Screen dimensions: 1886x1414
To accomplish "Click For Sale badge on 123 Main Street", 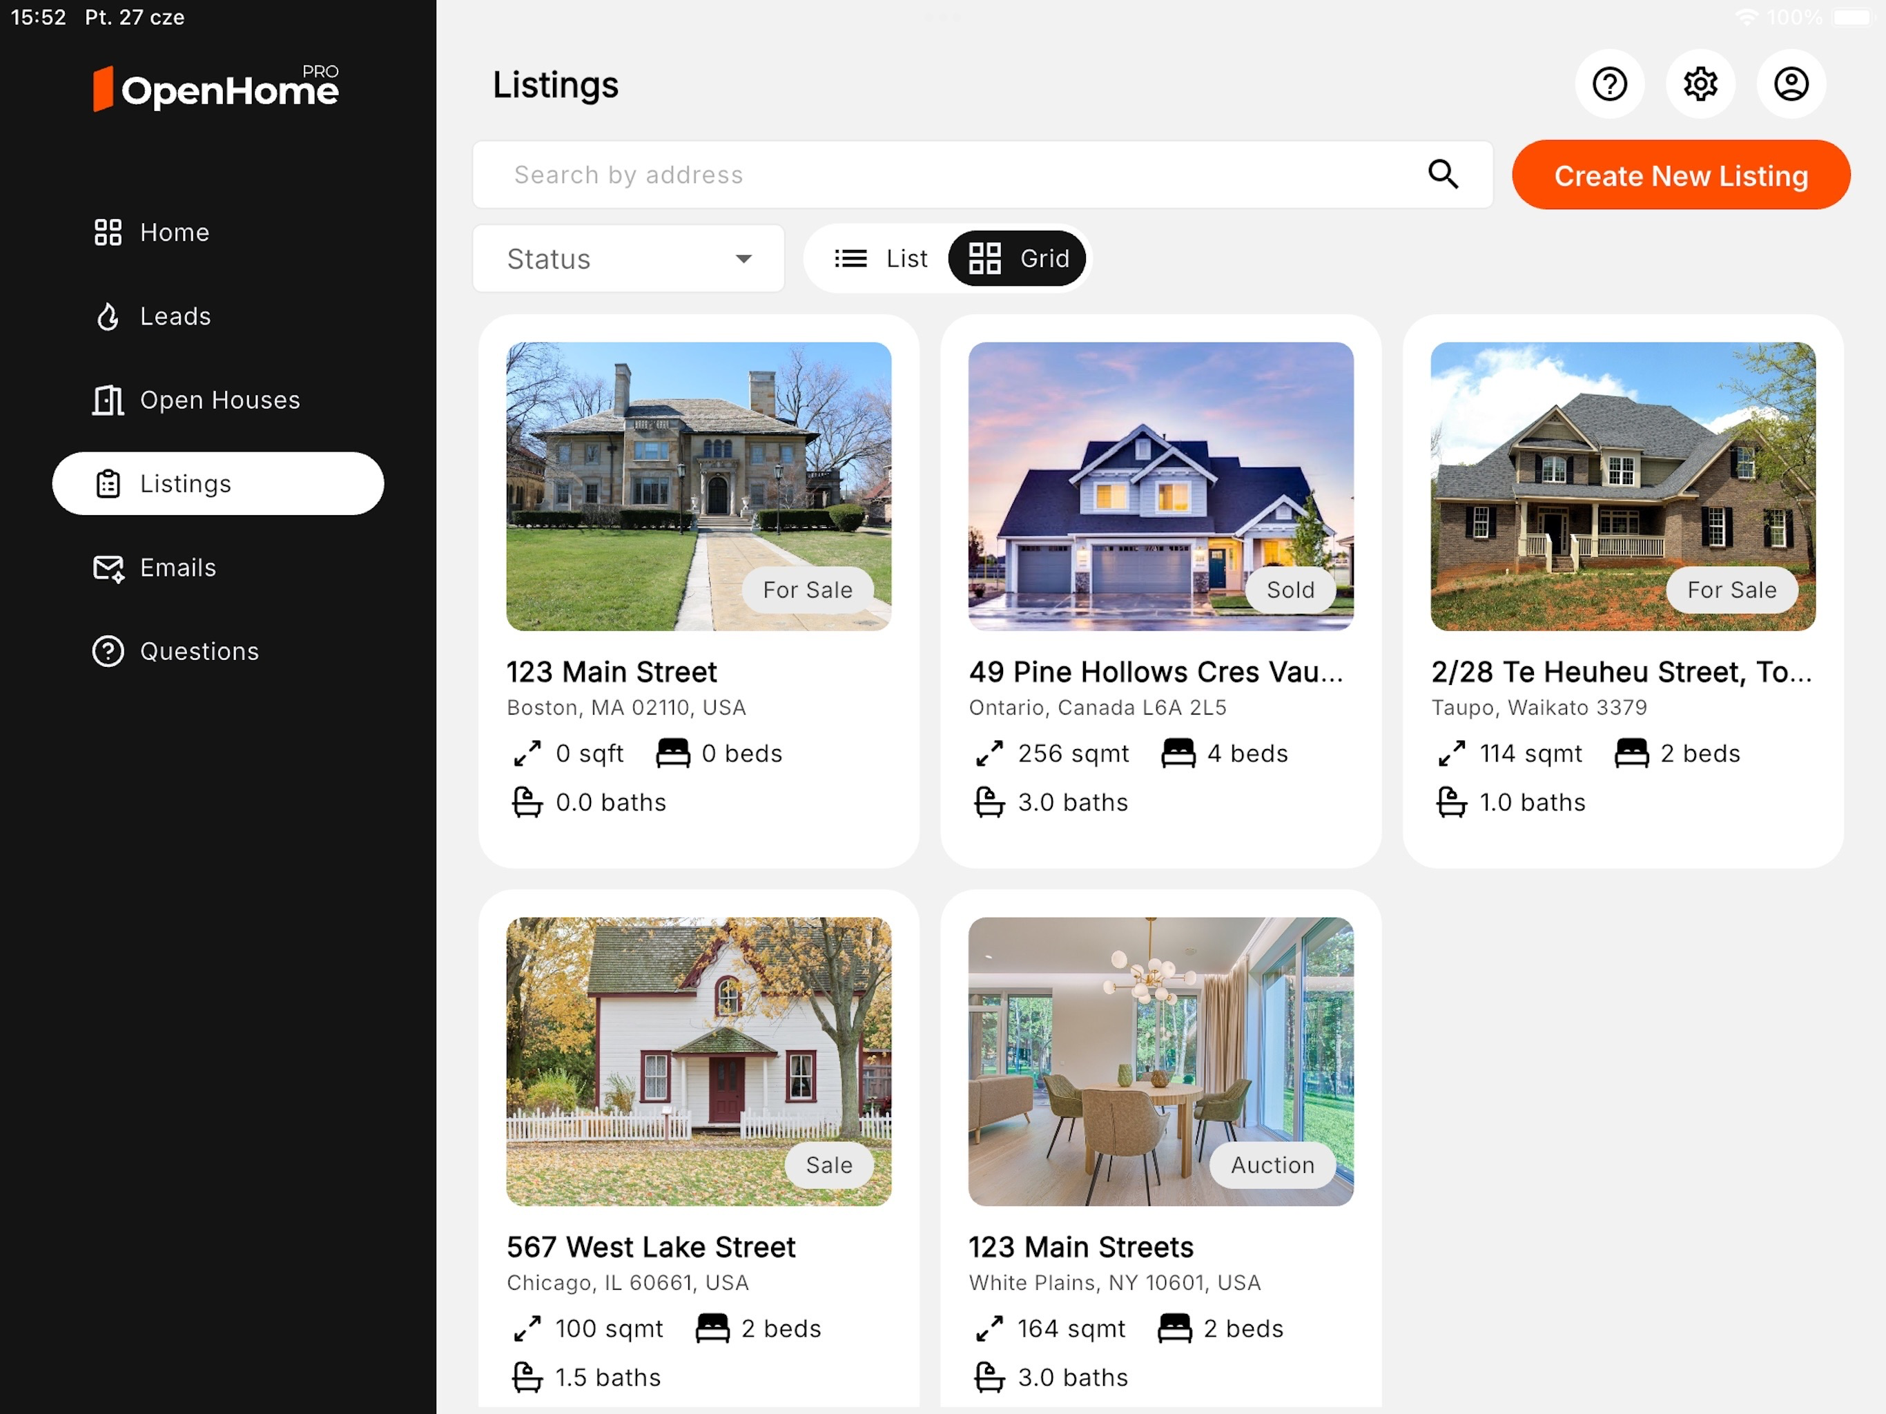I will point(808,590).
